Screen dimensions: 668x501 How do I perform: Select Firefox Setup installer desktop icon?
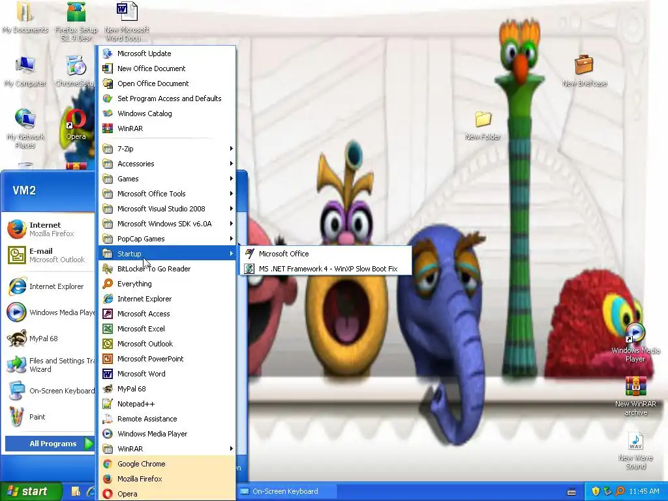pos(76,22)
